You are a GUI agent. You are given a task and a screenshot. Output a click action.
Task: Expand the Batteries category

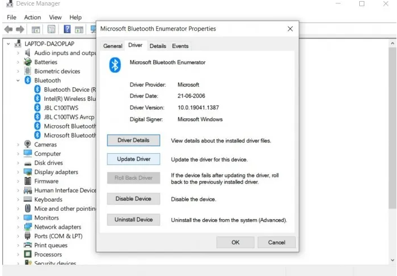click(18, 63)
